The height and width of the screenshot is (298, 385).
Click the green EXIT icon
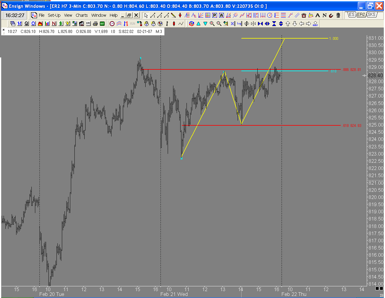(102, 24)
